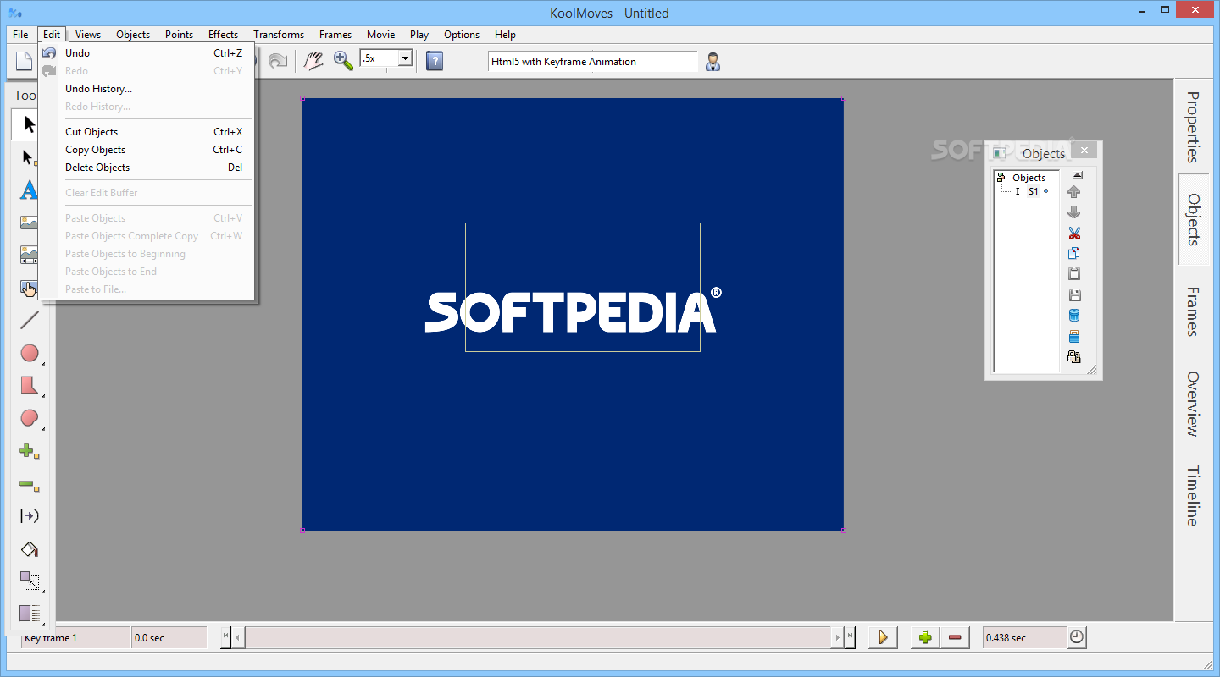The width and height of the screenshot is (1220, 677).
Task: Copy object icon in Objects panel
Action: coord(1074,254)
